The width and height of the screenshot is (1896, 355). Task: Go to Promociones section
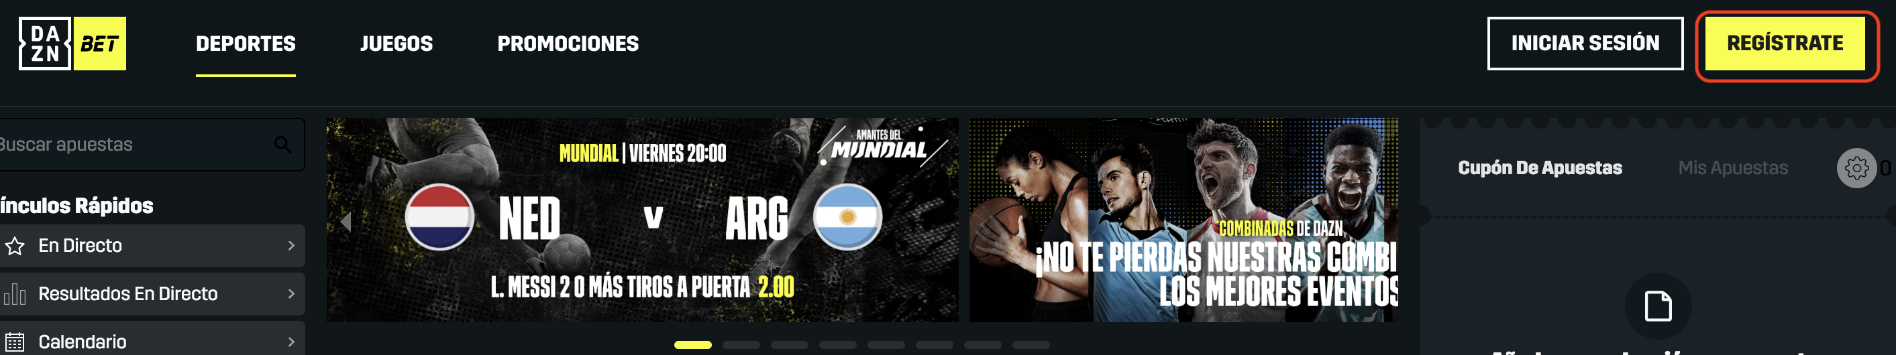tap(568, 44)
